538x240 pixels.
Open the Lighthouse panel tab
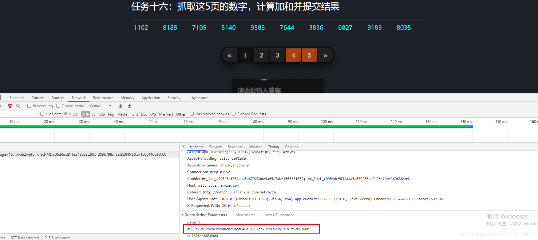(x=199, y=98)
